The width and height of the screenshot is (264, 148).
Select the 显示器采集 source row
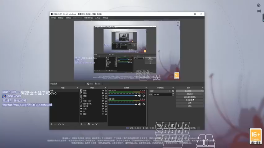pyautogui.click(x=93, y=104)
